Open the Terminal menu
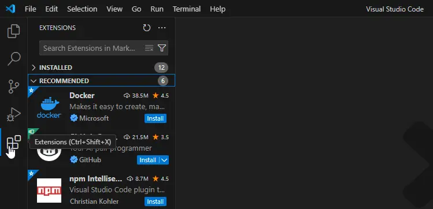 (x=187, y=9)
